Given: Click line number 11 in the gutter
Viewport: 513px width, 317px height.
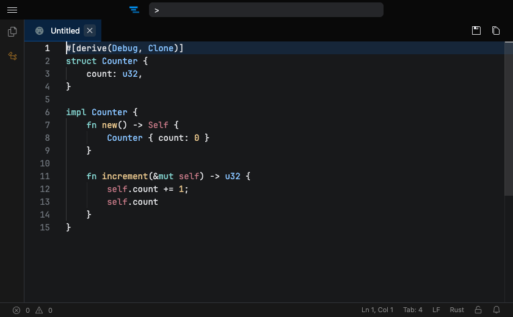Looking at the screenshot, I should click(45, 176).
